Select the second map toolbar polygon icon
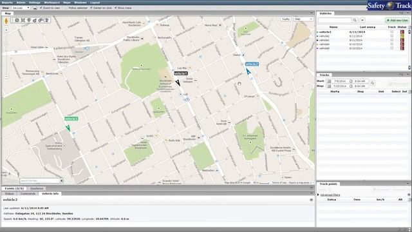Viewport: 412px width, 232px height. tap(23, 20)
